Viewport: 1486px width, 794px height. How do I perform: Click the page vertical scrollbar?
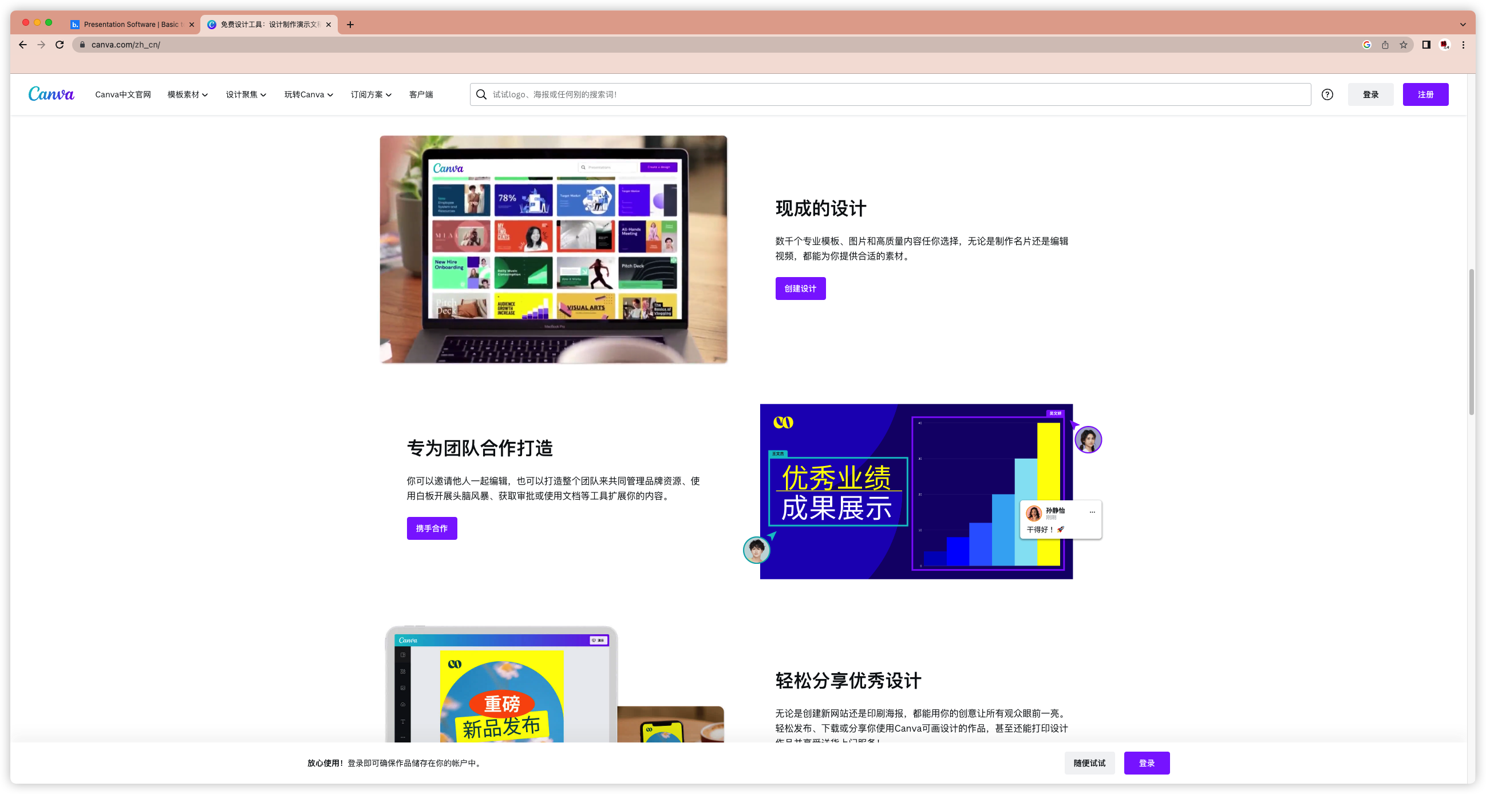pos(1471,342)
